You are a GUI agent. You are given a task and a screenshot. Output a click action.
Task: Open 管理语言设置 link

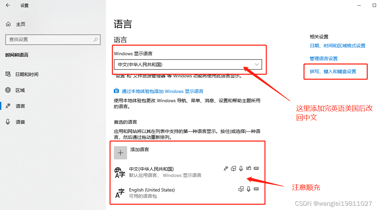(x=324, y=59)
